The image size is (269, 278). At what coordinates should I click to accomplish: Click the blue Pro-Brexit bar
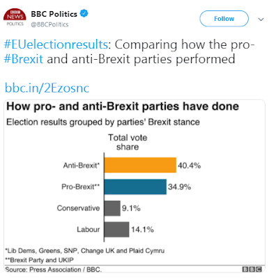135,187
